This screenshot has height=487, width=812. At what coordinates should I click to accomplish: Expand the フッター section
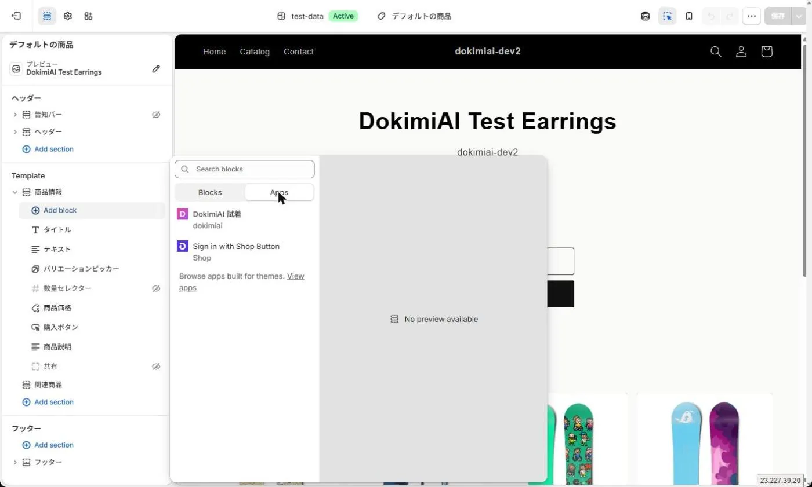point(15,462)
